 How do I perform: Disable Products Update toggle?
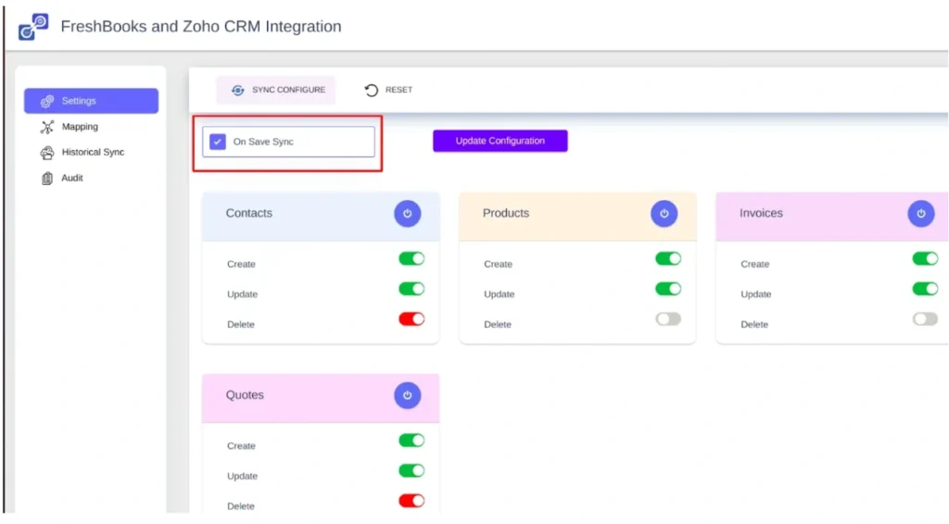pos(668,289)
